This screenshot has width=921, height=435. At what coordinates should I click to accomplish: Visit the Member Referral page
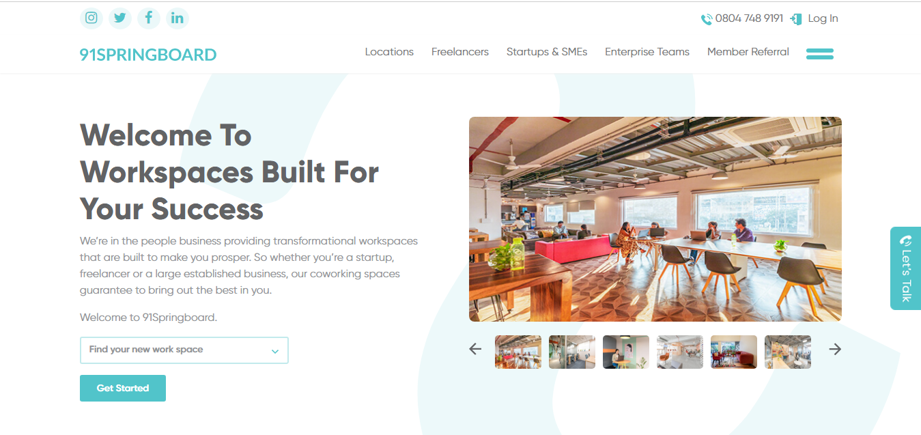point(748,52)
